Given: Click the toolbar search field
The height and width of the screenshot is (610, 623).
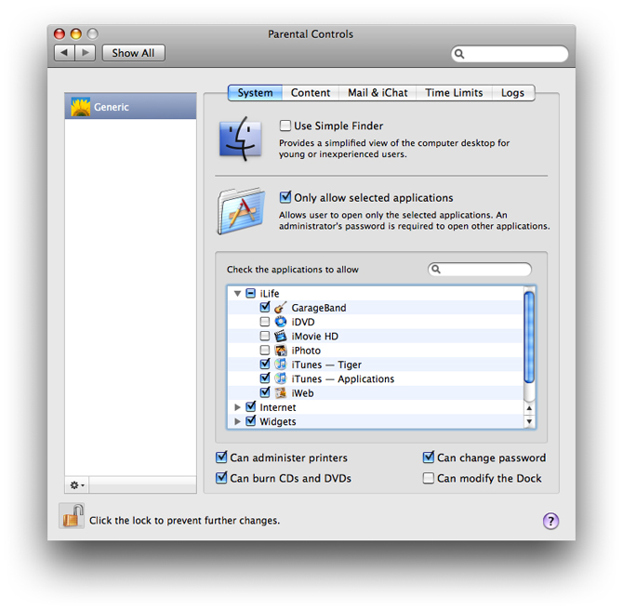Looking at the screenshot, I should (510, 54).
